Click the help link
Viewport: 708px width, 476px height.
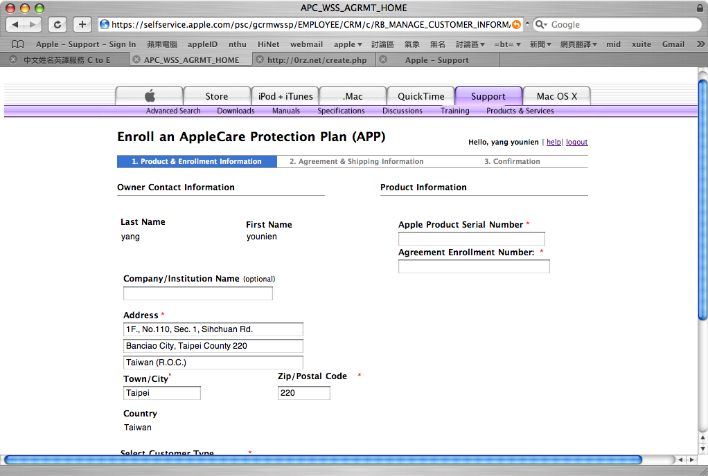554,142
